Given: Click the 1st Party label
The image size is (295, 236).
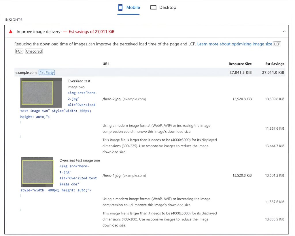Looking at the screenshot, I should click(x=47, y=72).
